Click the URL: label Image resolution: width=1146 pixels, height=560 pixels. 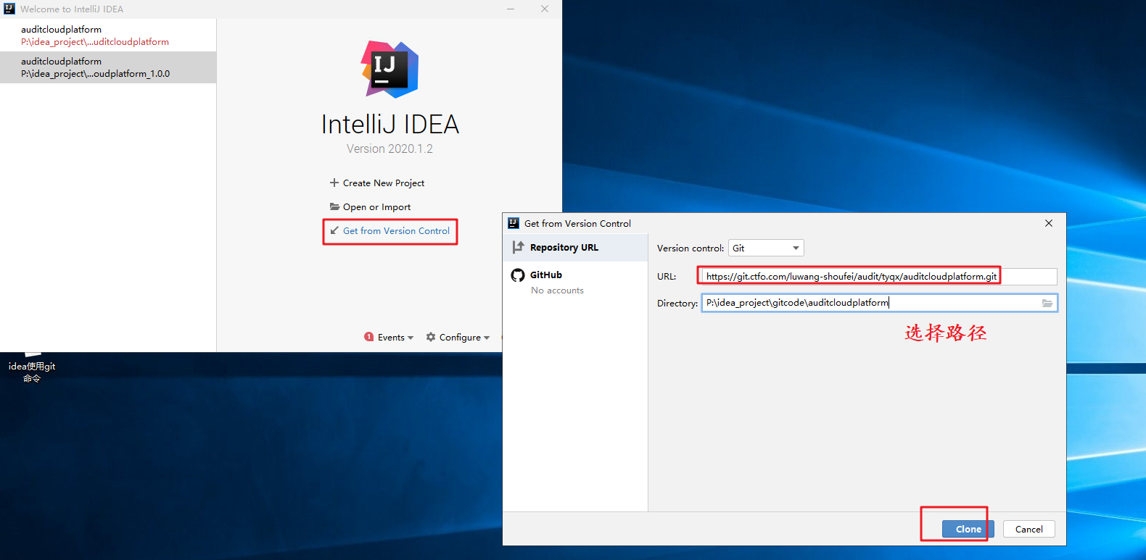coord(667,276)
